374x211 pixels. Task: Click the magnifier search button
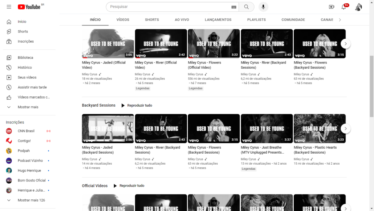(247, 7)
